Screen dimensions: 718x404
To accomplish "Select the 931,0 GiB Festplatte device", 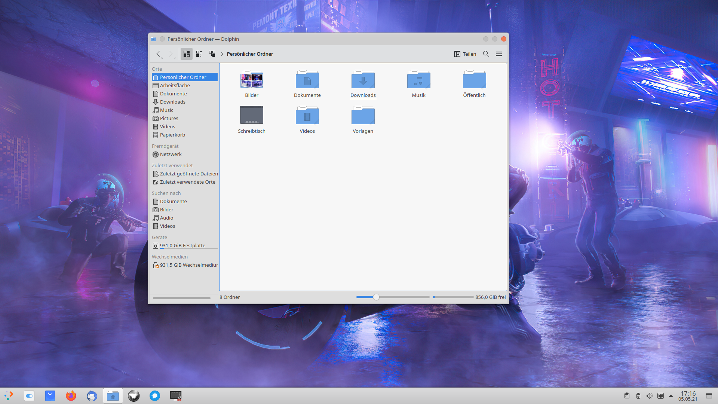I will [182, 245].
